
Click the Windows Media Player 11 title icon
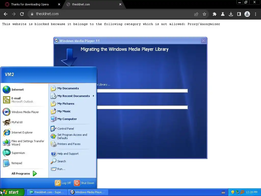coord(57,41)
